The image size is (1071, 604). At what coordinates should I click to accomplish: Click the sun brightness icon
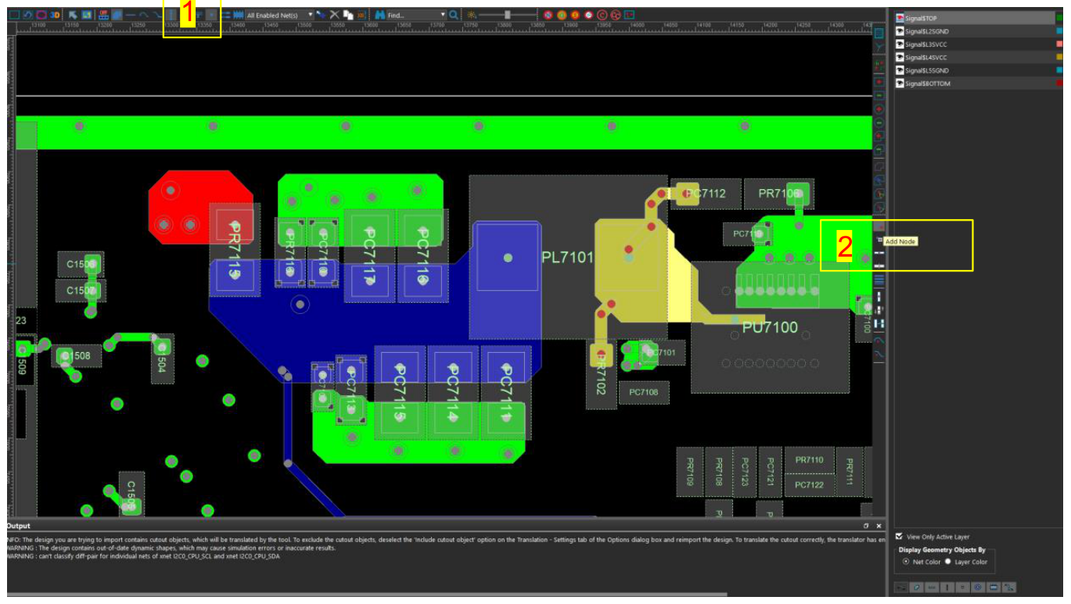click(471, 15)
